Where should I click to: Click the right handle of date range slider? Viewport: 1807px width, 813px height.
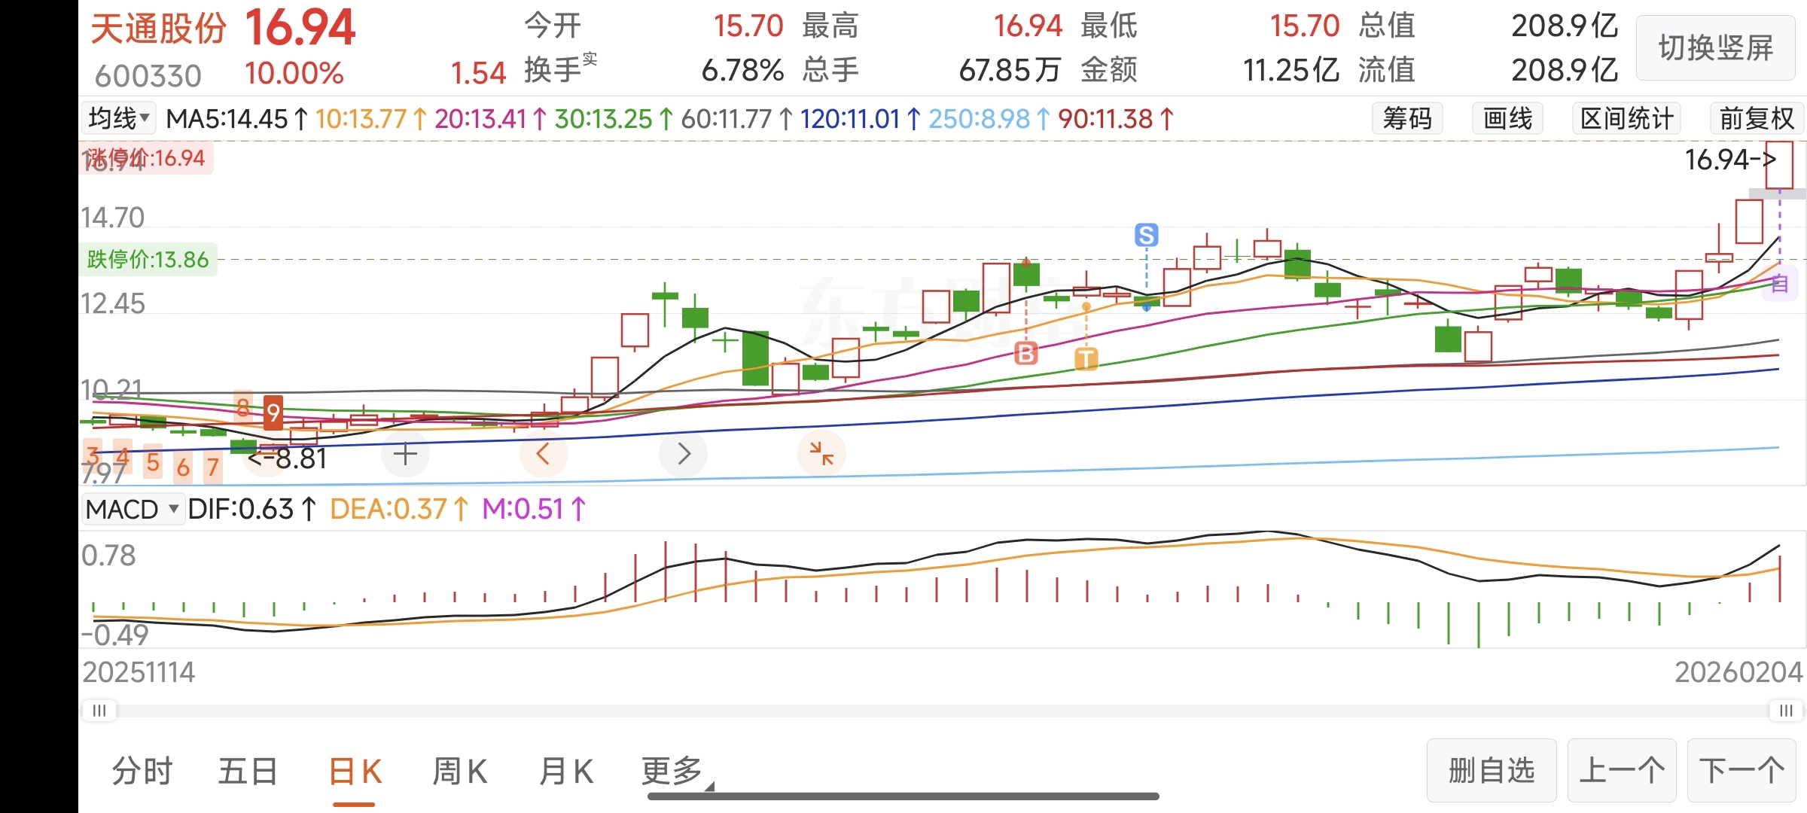pos(1785,711)
